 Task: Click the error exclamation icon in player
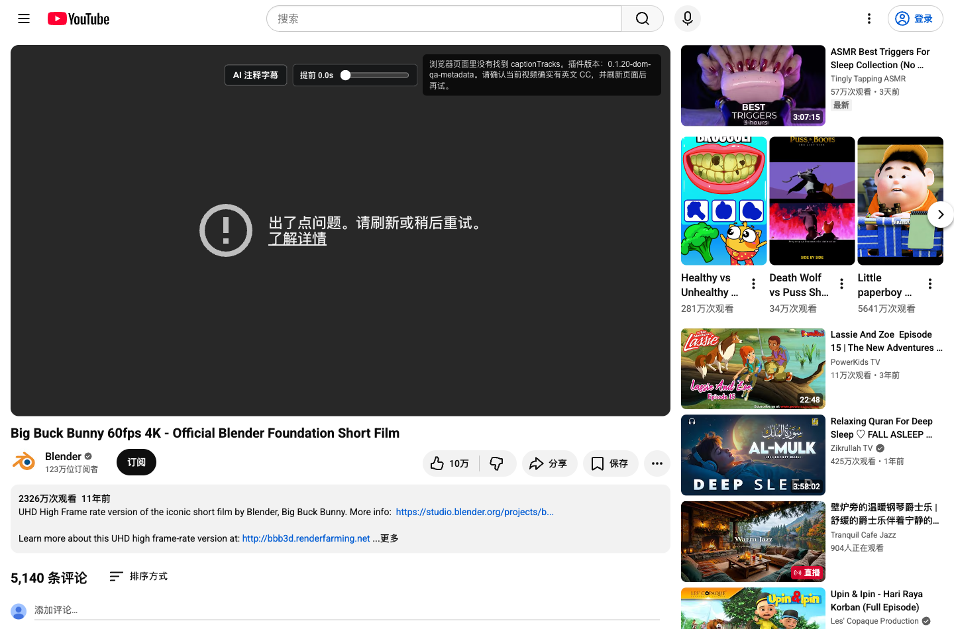click(x=226, y=230)
